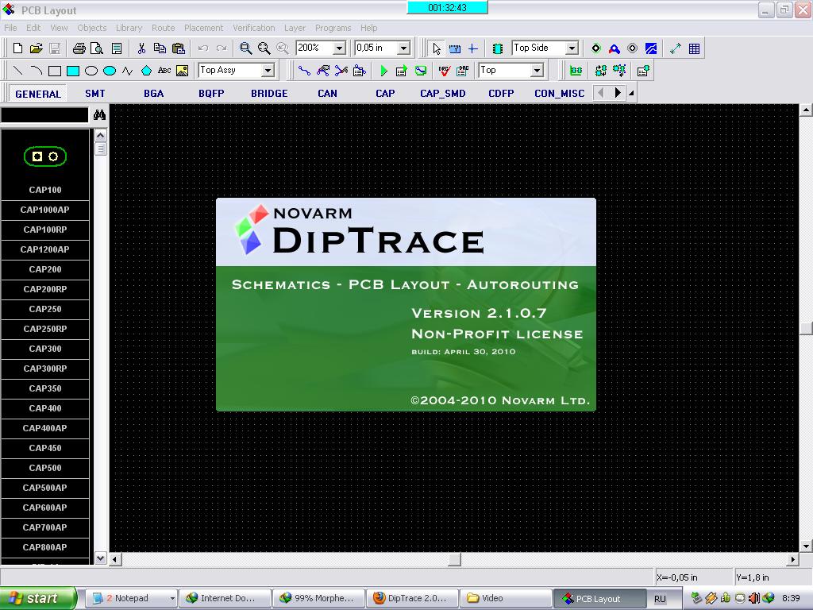Open the 0,05 in grid size dropdown
The image size is (813, 610).
pyautogui.click(x=404, y=48)
